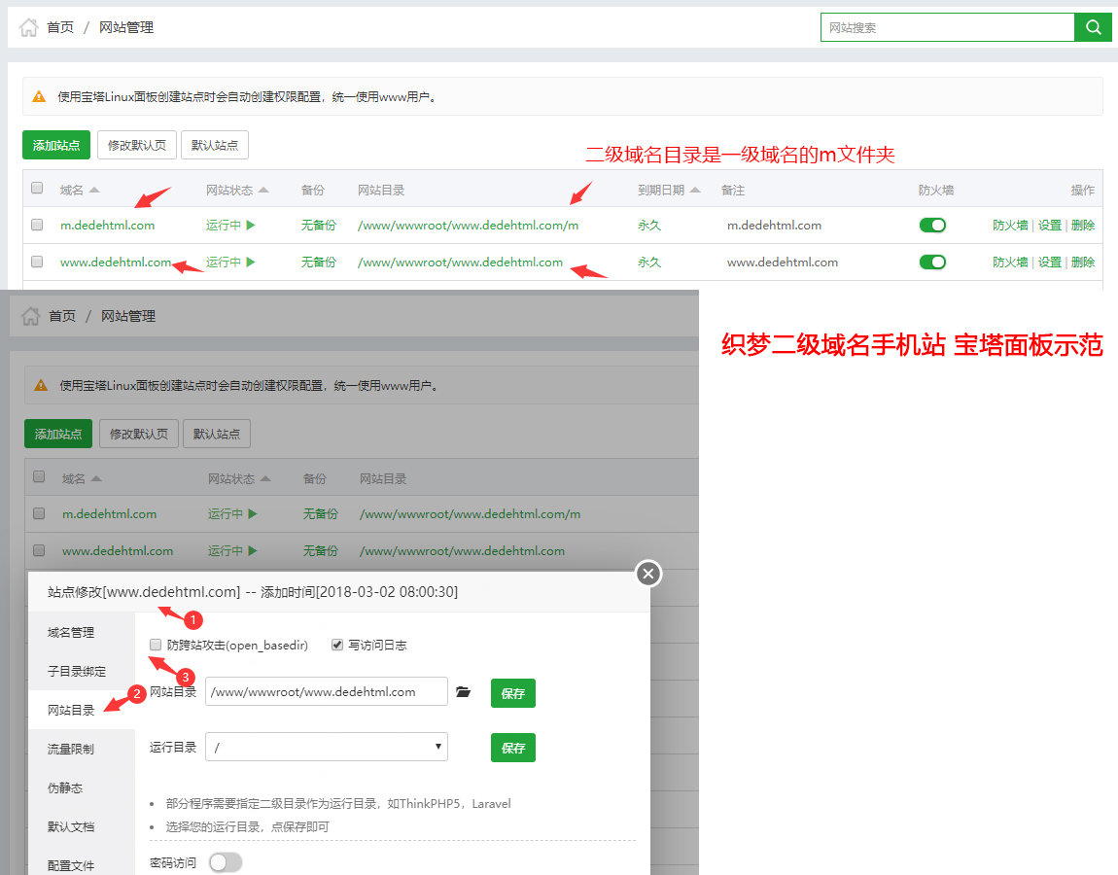Screen dimensions: 1118x875
Task: Sort by domain name column arrow
Action: click(94, 191)
